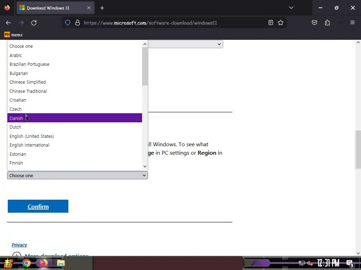The width and height of the screenshot is (361, 270).
Task: Open muted volume tray icon
Action: [x=310, y=263]
